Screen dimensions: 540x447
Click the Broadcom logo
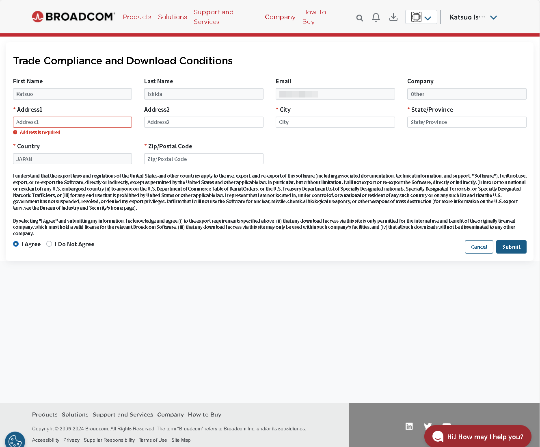[x=73, y=17]
